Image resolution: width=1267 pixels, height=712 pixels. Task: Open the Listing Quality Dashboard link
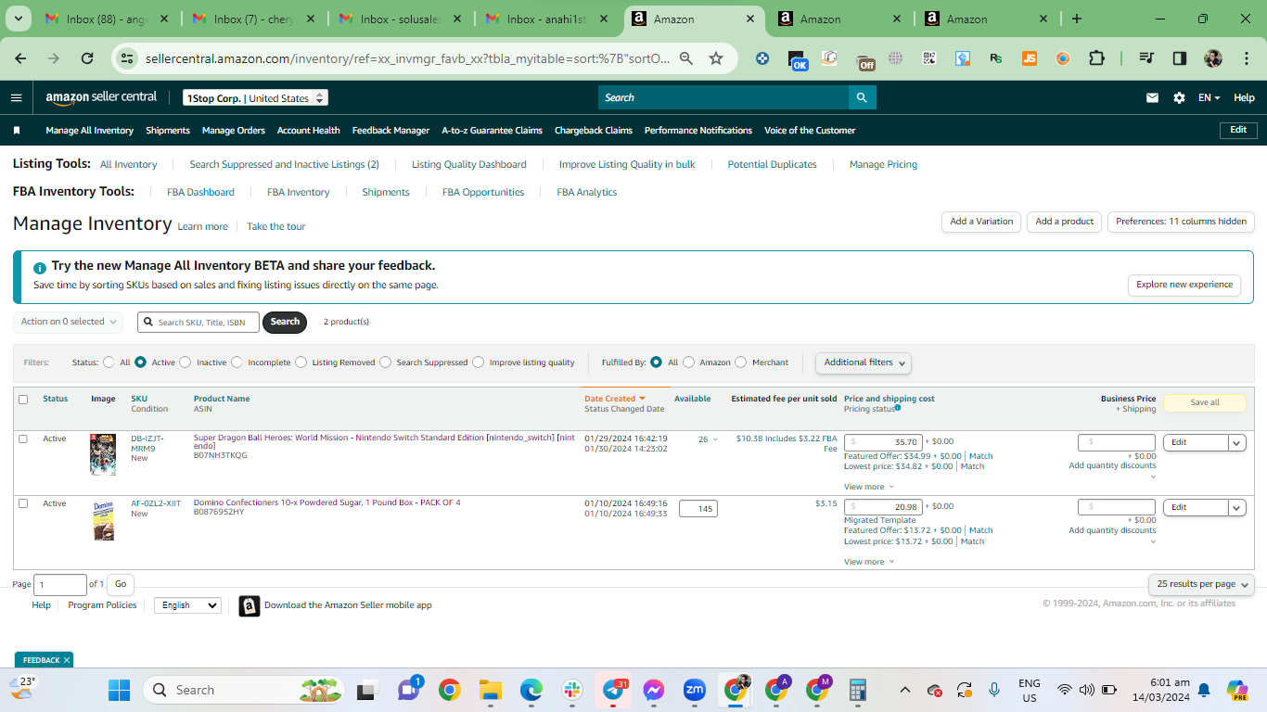point(469,164)
